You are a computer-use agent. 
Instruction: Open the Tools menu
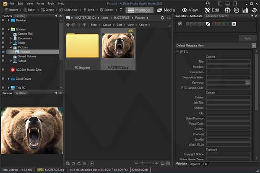(51, 3)
